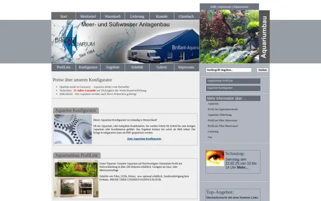Open the Start menu item
This screenshot has height=201, width=321.
coord(64,16)
